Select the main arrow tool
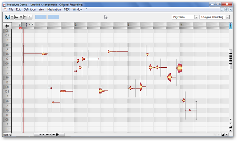 pos(7,17)
